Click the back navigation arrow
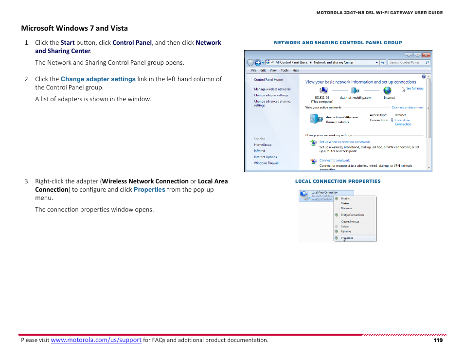The width and height of the screenshot is (464, 359). 251,62
